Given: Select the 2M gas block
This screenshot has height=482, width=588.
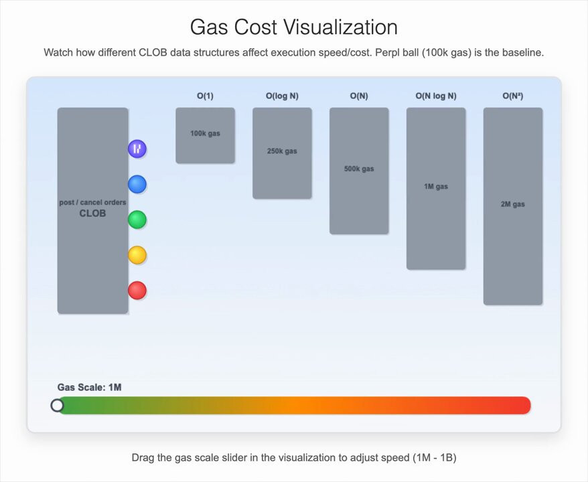Looking at the screenshot, I should click(x=512, y=206).
